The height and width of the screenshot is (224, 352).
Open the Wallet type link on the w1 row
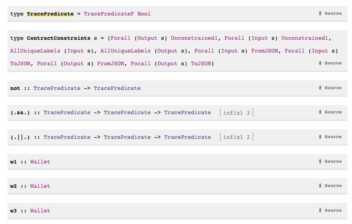(40, 162)
